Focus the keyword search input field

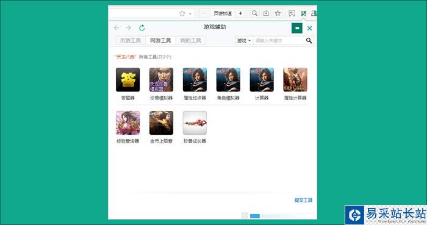pyautogui.click(x=279, y=40)
